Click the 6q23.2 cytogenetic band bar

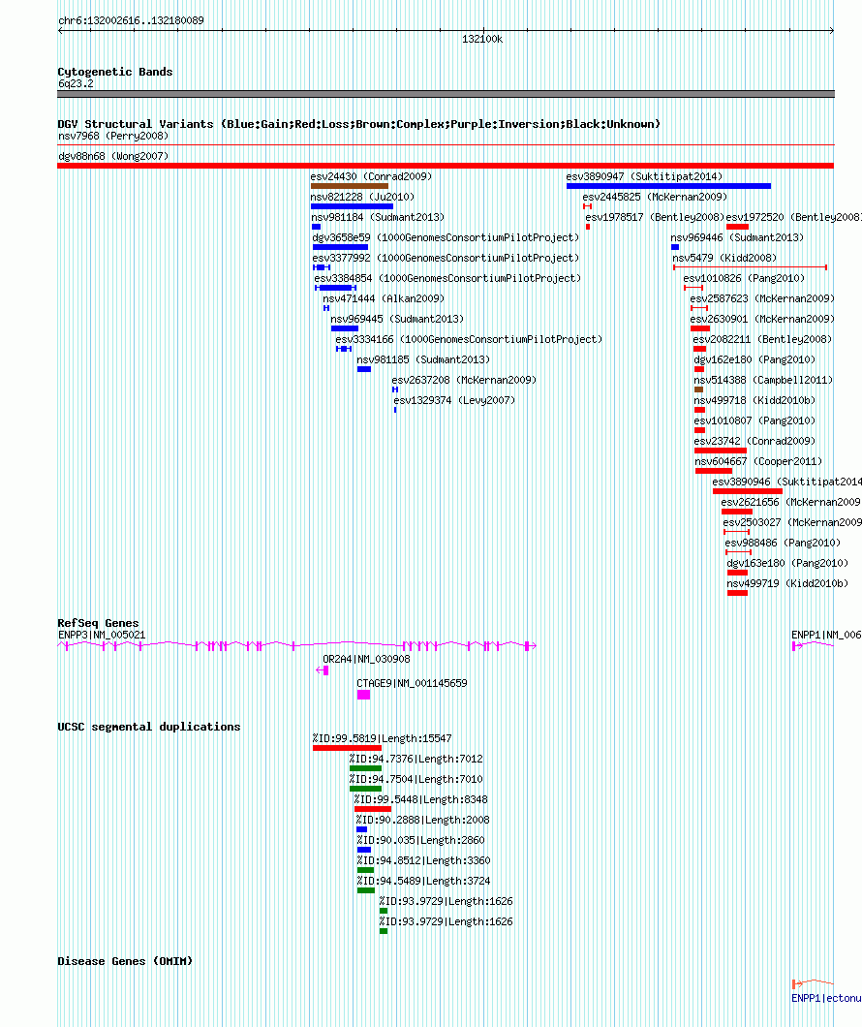tap(446, 94)
